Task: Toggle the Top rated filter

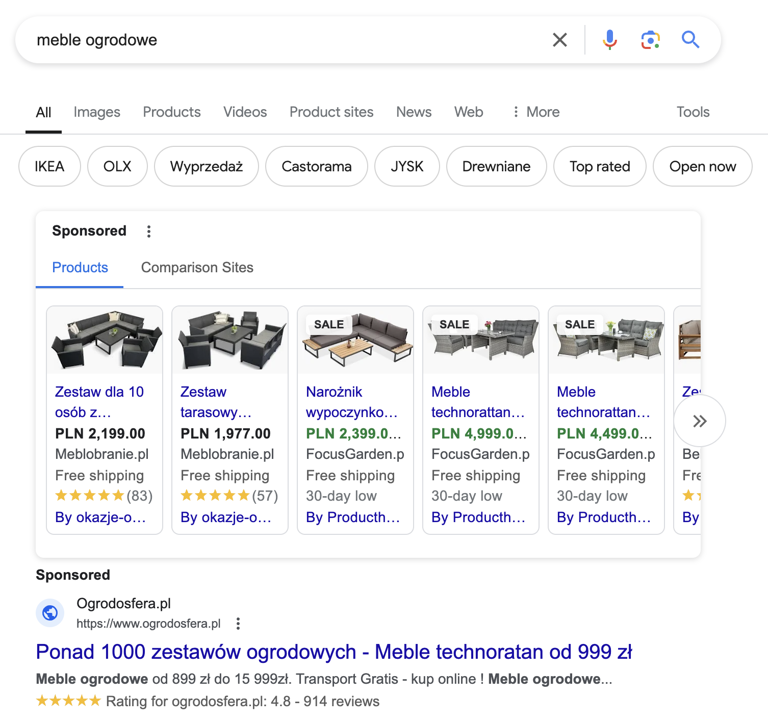Action: pos(600,166)
